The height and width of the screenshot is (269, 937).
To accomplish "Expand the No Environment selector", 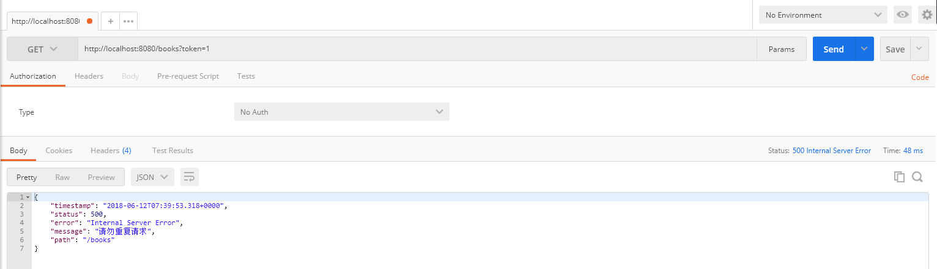I will (x=823, y=15).
